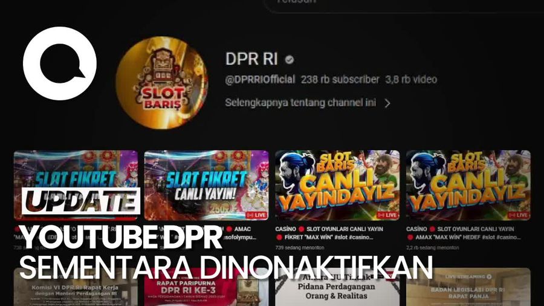Click the verified badge beside DPR RI
Image resolution: width=544 pixels, height=306 pixels.
point(290,60)
